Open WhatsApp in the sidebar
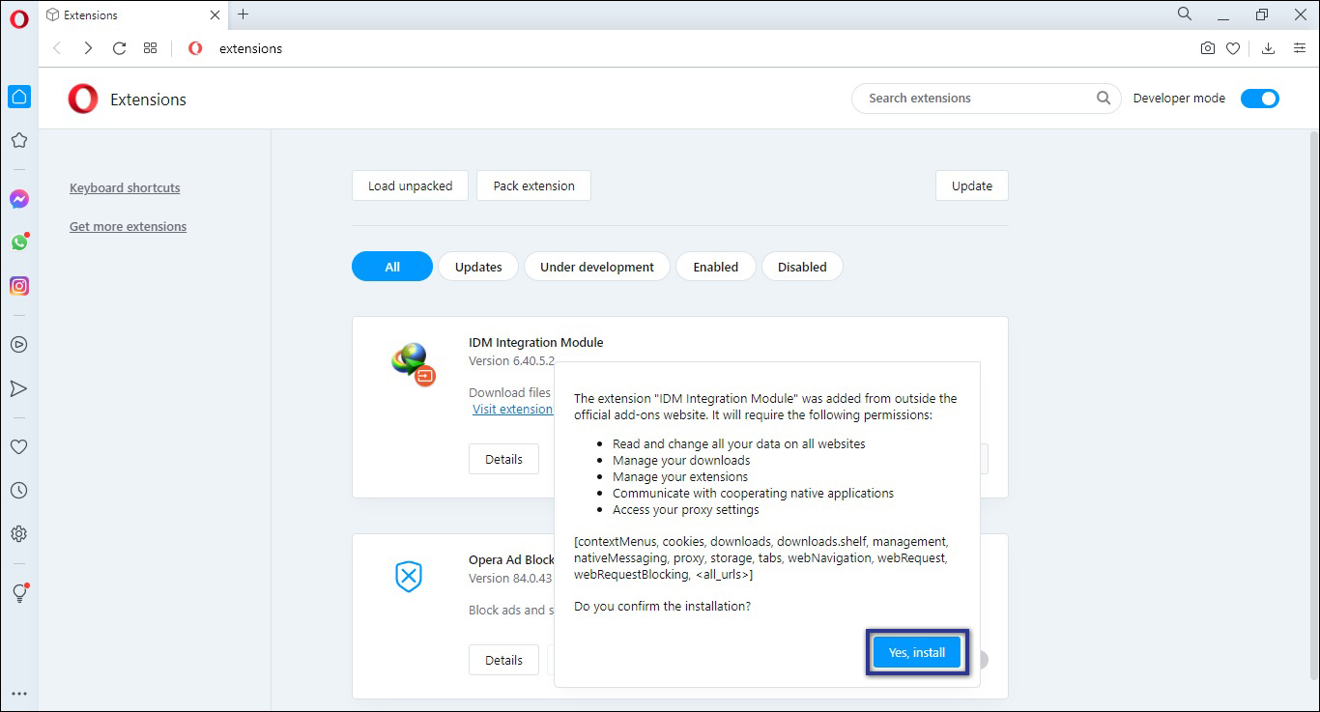1320x712 pixels. coord(19,242)
